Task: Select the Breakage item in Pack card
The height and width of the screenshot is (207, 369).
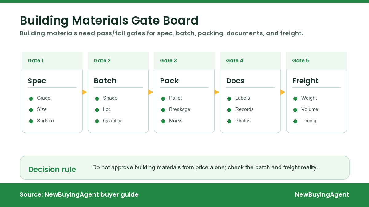Action: (x=180, y=109)
